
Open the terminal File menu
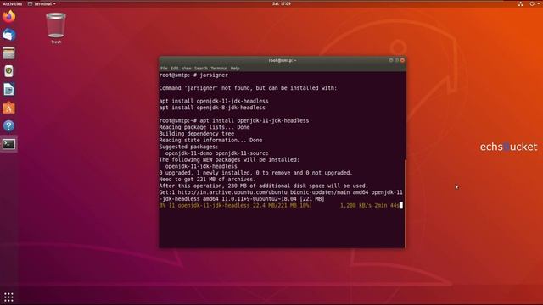point(164,69)
